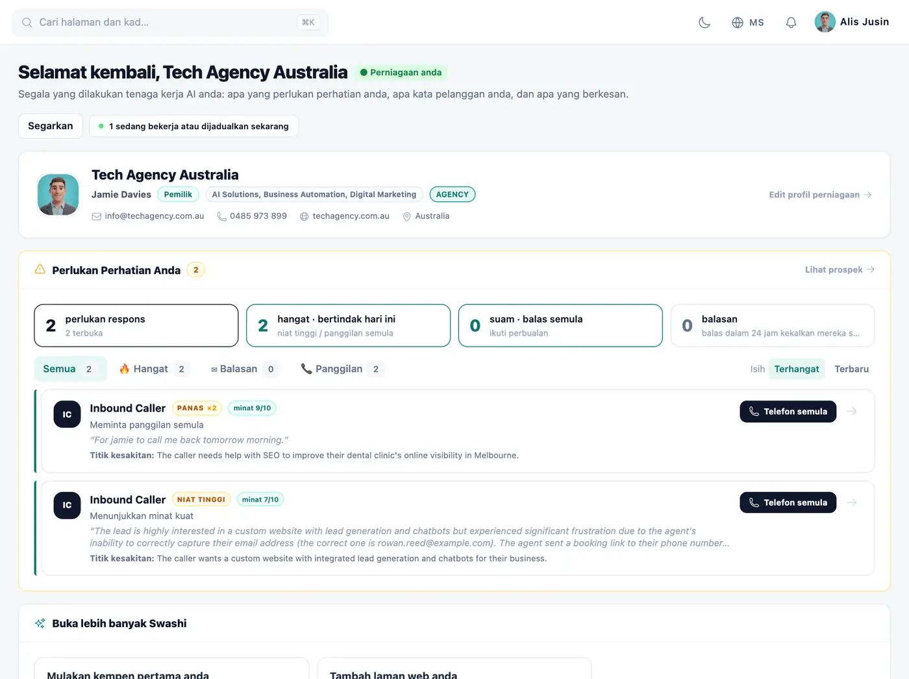Click the 'Meminta panggilan semula' text

[x=147, y=425]
